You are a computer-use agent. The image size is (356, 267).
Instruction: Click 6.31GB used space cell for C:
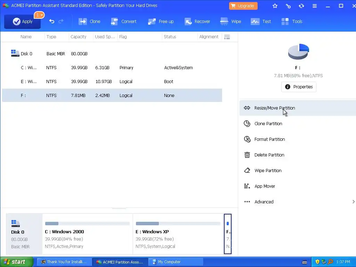pos(103,68)
